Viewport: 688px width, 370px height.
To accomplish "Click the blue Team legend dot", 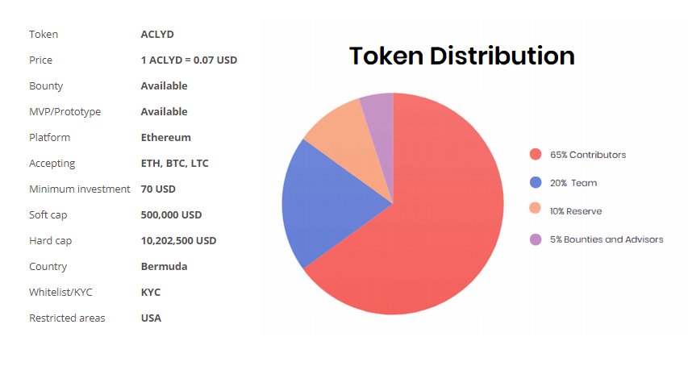I will [535, 183].
